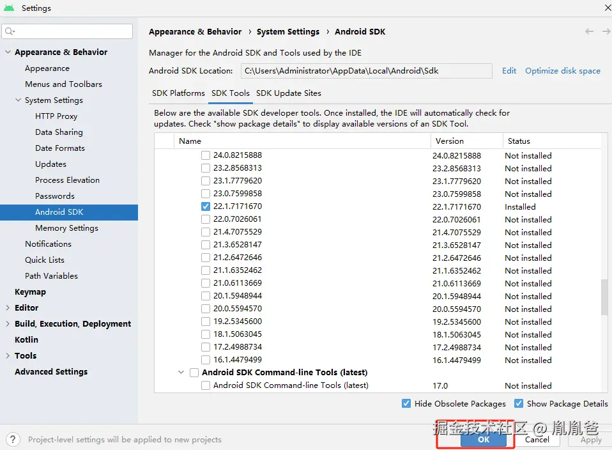Open Menus and Toolbars settings
The width and height of the screenshot is (612, 450).
tap(64, 84)
